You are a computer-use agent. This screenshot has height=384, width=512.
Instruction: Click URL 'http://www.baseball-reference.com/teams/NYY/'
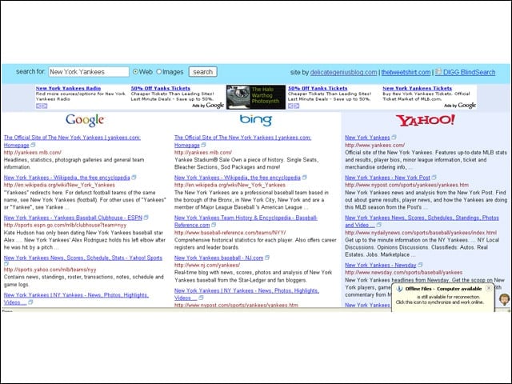coord(230,233)
